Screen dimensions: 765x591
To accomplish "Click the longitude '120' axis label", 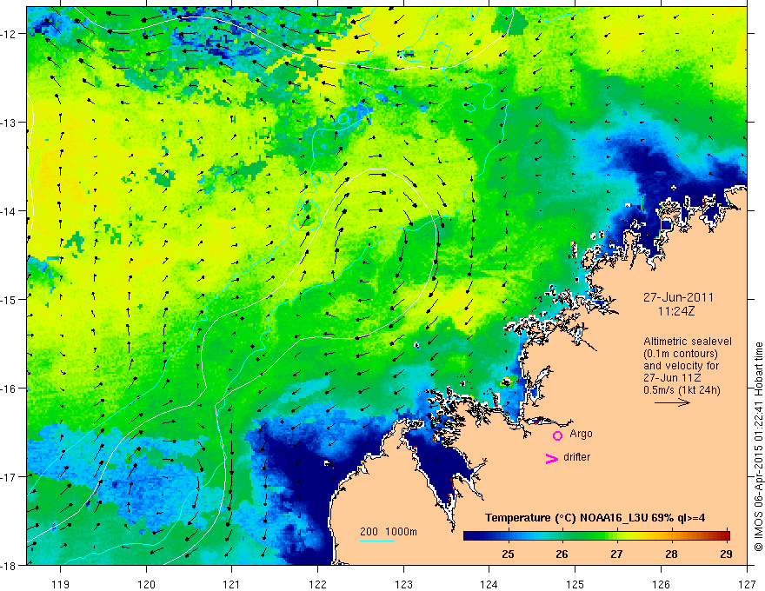I will pos(146,584).
